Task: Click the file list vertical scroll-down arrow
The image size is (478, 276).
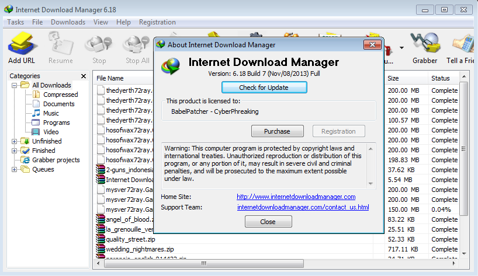Action: point(464,253)
